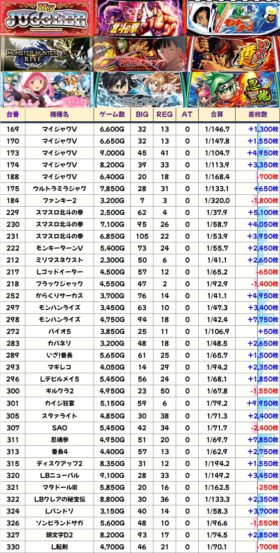Screen dimensions: 280x553
Task: Select the Monkey Turn V banner
Action: [233, 18]
